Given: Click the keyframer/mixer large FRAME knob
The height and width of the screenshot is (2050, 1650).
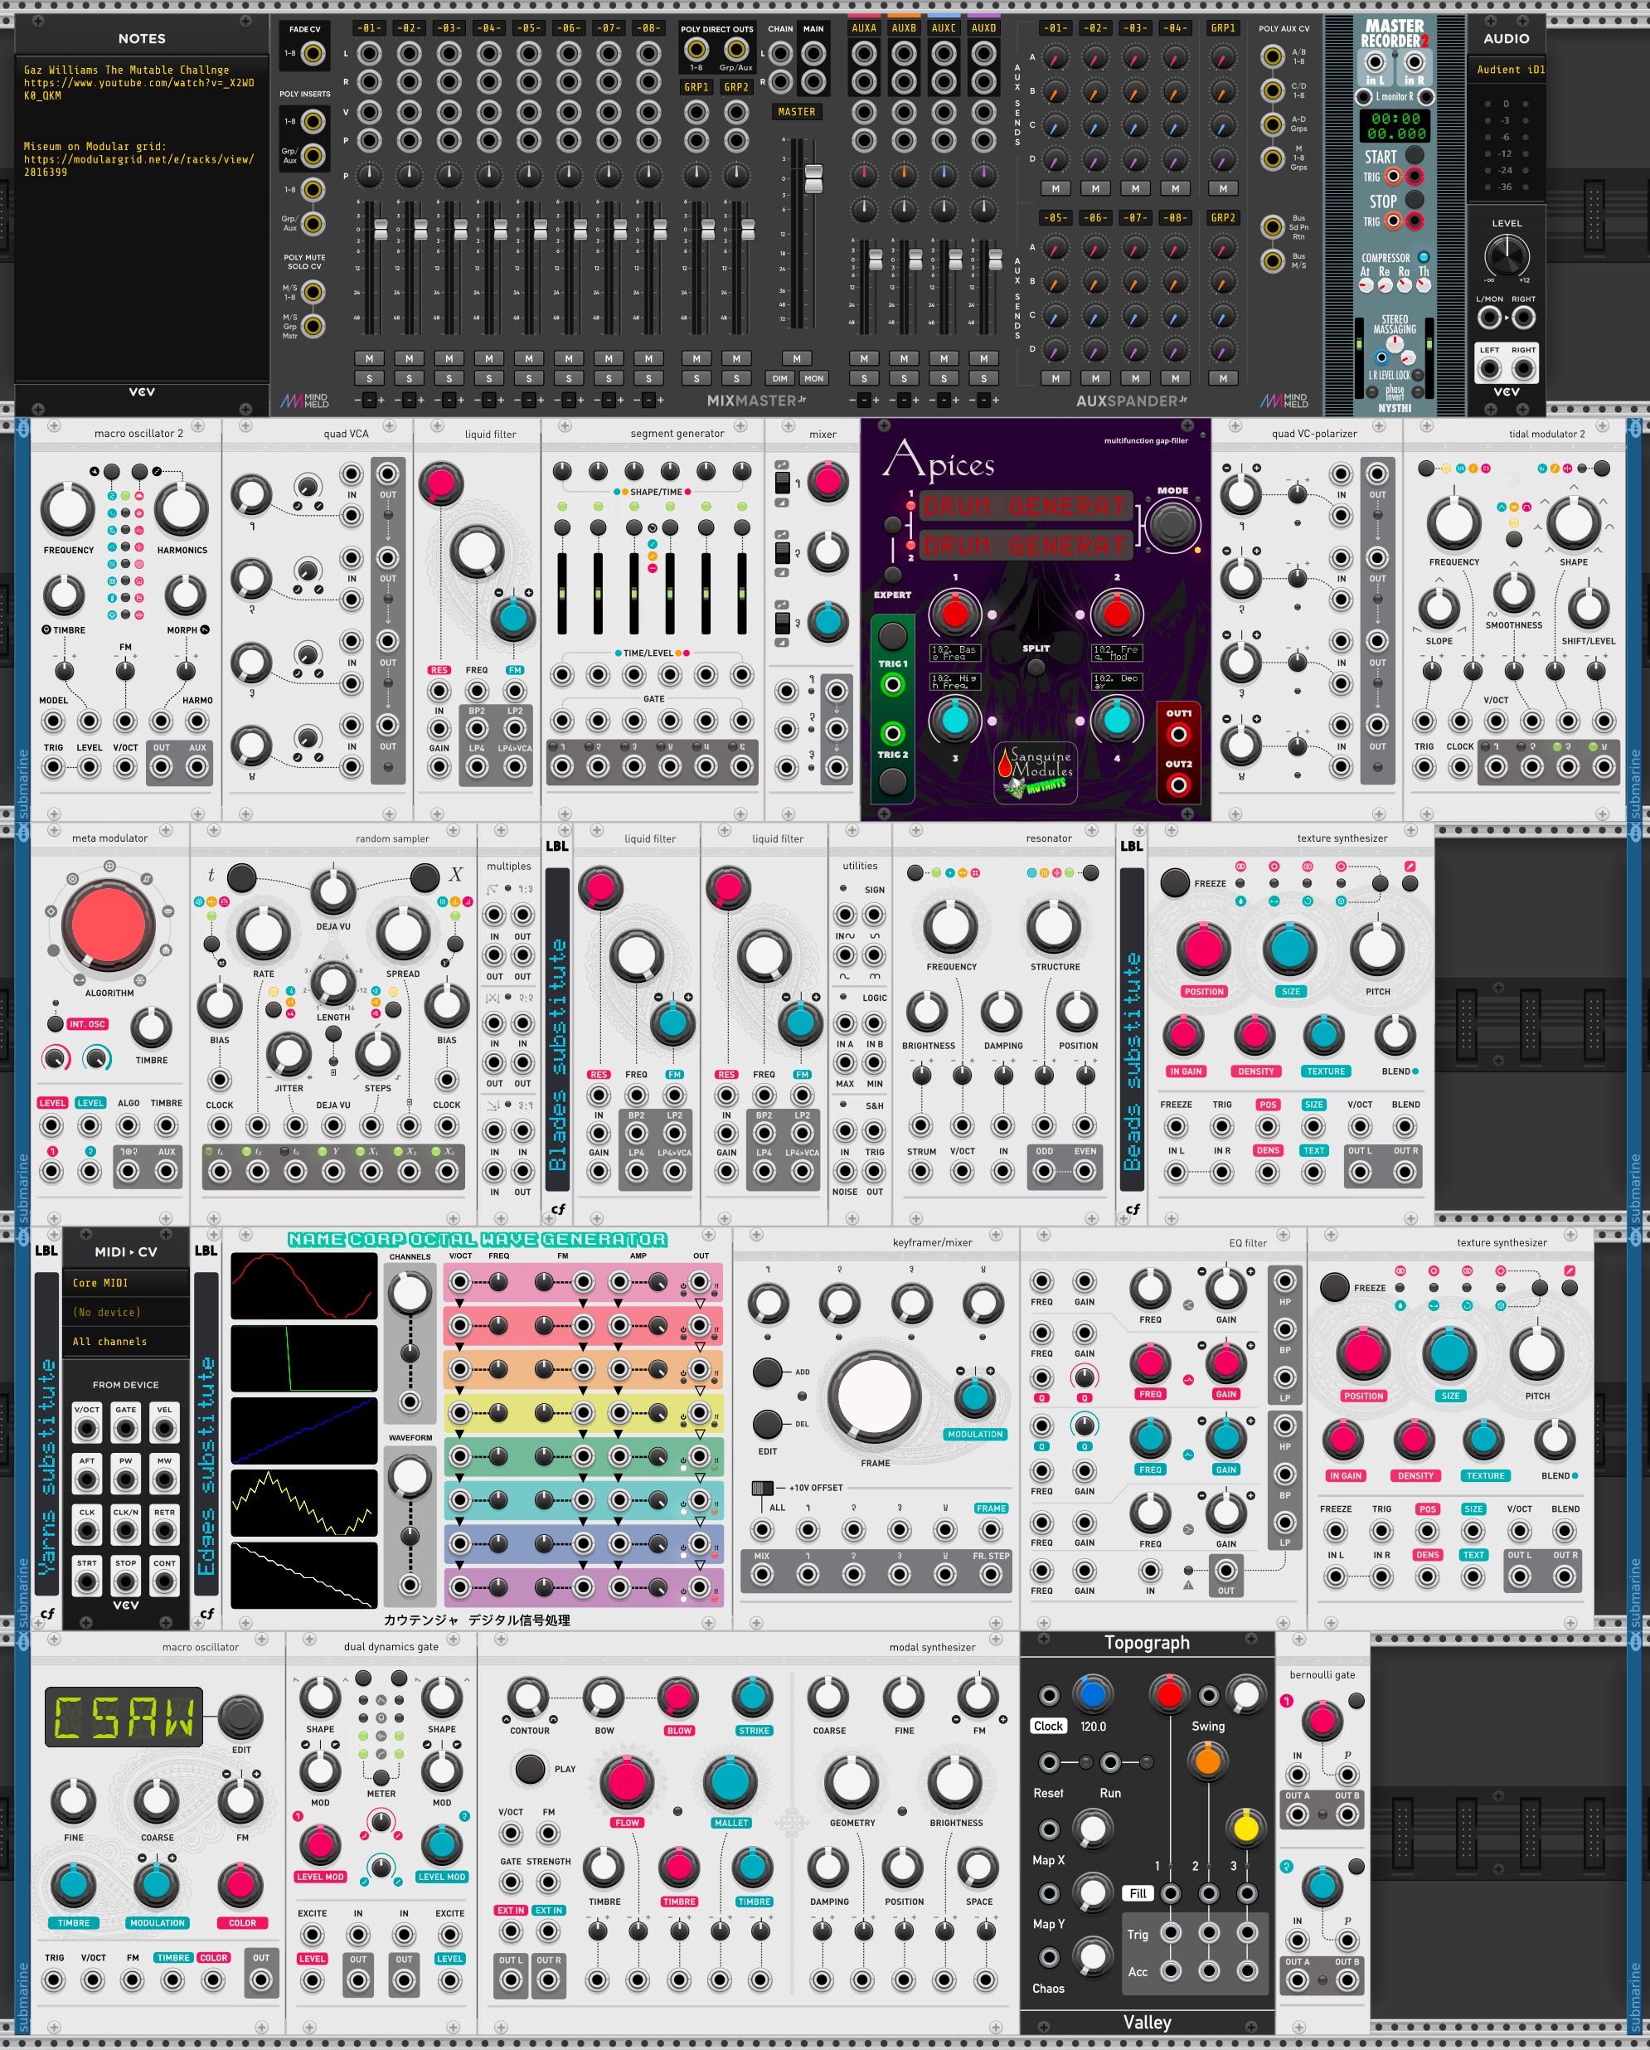Looking at the screenshot, I should pos(875,1397).
